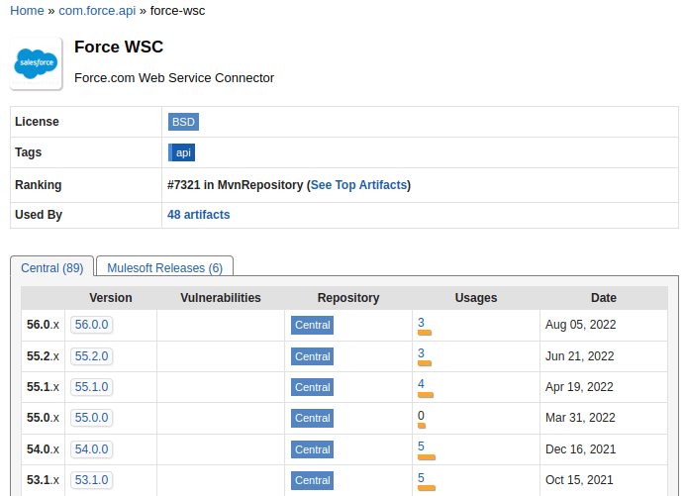View the 48 artifacts link
This screenshot has width=684, height=496.
(x=199, y=215)
